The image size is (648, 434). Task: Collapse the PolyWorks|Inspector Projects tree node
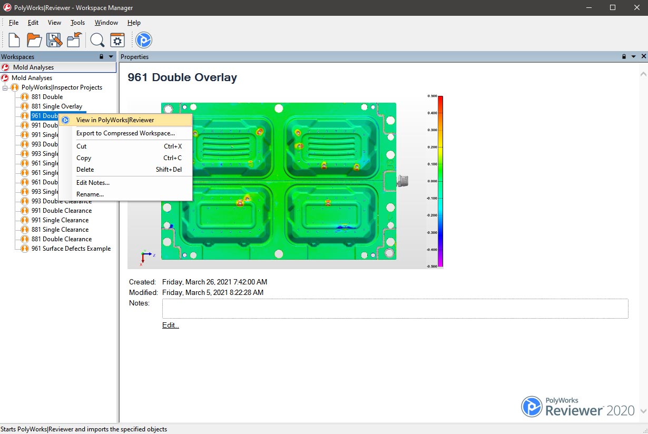click(x=5, y=87)
